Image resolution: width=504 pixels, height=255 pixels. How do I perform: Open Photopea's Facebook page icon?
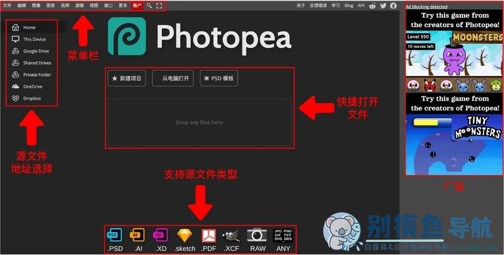(x=394, y=6)
